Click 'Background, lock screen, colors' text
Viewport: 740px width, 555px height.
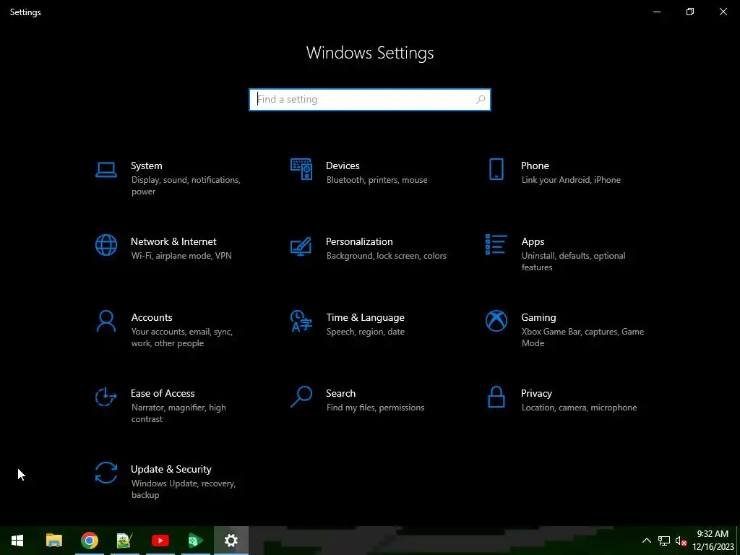[386, 256]
